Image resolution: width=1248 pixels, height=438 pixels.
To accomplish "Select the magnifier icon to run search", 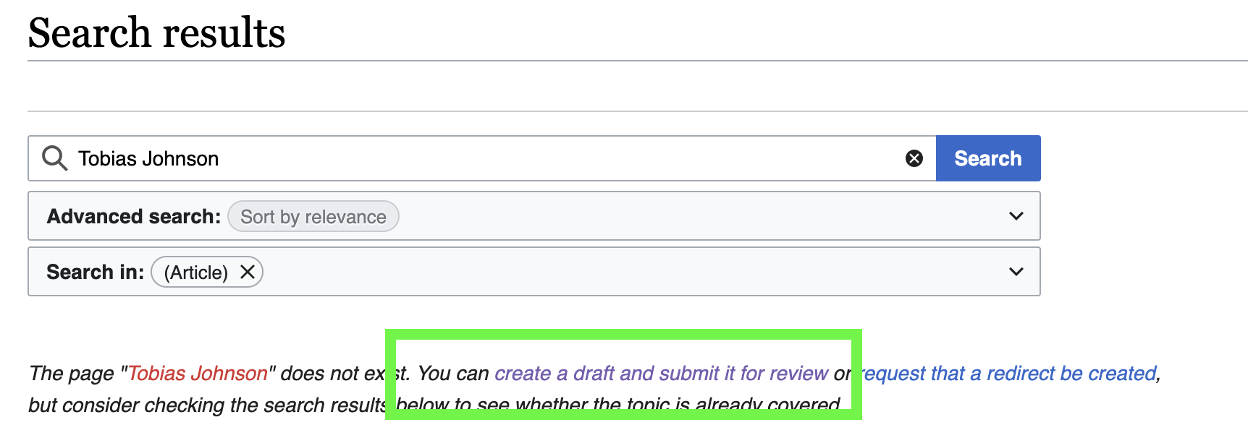I will pyautogui.click(x=54, y=158).
